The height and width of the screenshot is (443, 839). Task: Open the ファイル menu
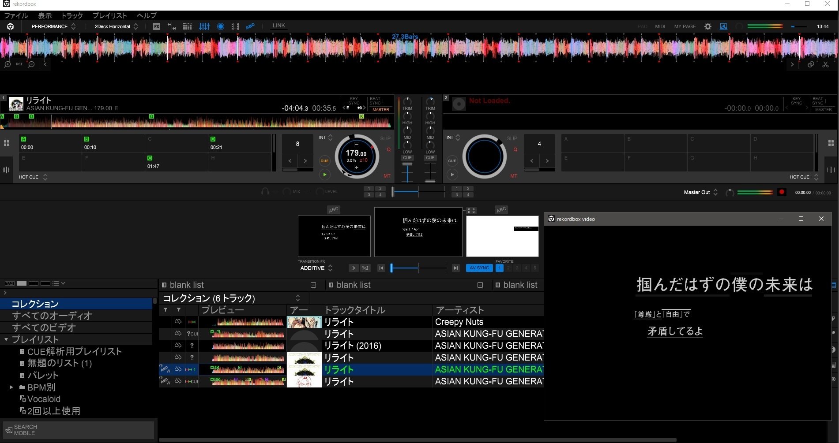(x=16, y=15)
